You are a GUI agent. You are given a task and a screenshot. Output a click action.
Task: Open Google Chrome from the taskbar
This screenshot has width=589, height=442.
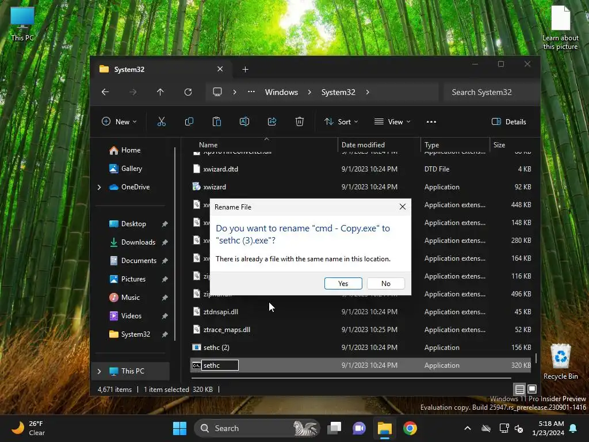tap(410, 428)
